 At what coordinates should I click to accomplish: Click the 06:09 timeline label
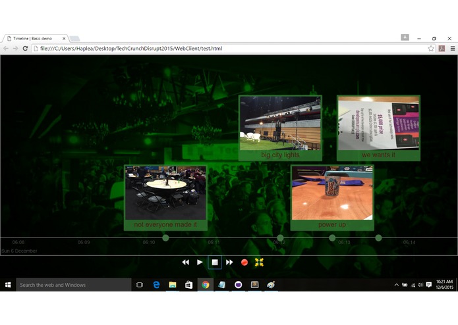(x=84, y=242)
